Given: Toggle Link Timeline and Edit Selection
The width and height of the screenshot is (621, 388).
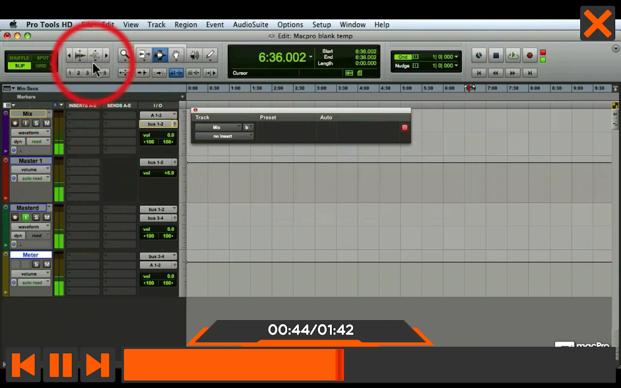Looking at the screenshot, I should (176, 73).
